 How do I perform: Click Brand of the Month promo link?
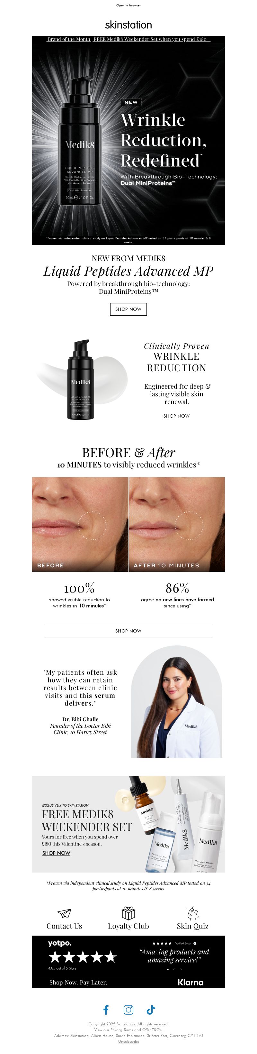point(128,39)
